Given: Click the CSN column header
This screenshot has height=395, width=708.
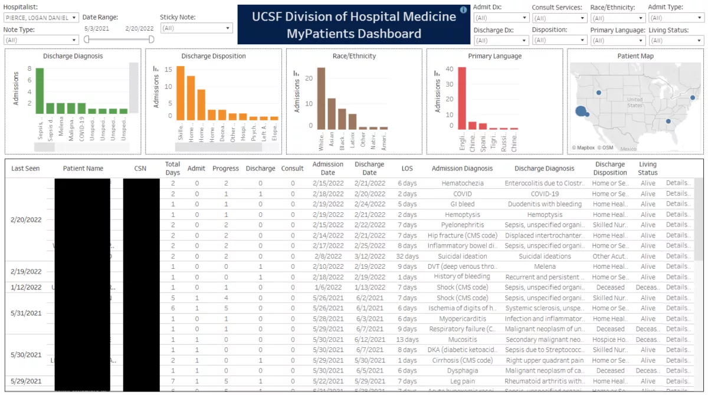Looking at the screenshot, I should coord(140,169).
